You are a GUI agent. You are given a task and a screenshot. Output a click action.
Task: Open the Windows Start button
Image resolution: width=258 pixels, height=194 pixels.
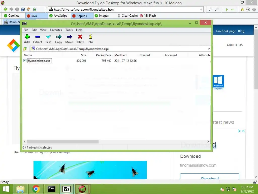pyautogui.click(x=6, y=189)
